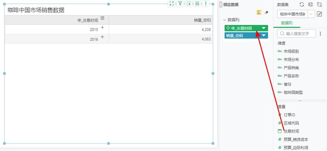Click the edit dataset pencil icon
327x151 pixels.
click(x=319, y=14)
